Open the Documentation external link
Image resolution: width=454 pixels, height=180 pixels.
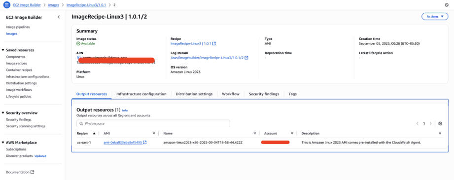tap(20, 172)
